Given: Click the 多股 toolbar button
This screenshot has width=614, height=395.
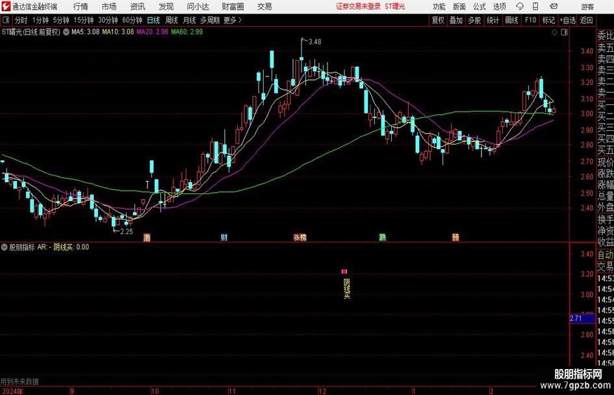Looking at the screenshot, I should (474, 20).
